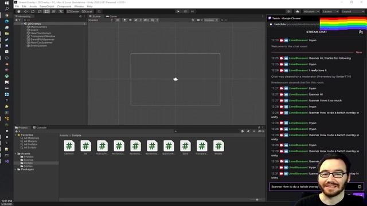Click the favorites star in Project toolbar
The width and height of the screenshot is (367, 206).
254,131
